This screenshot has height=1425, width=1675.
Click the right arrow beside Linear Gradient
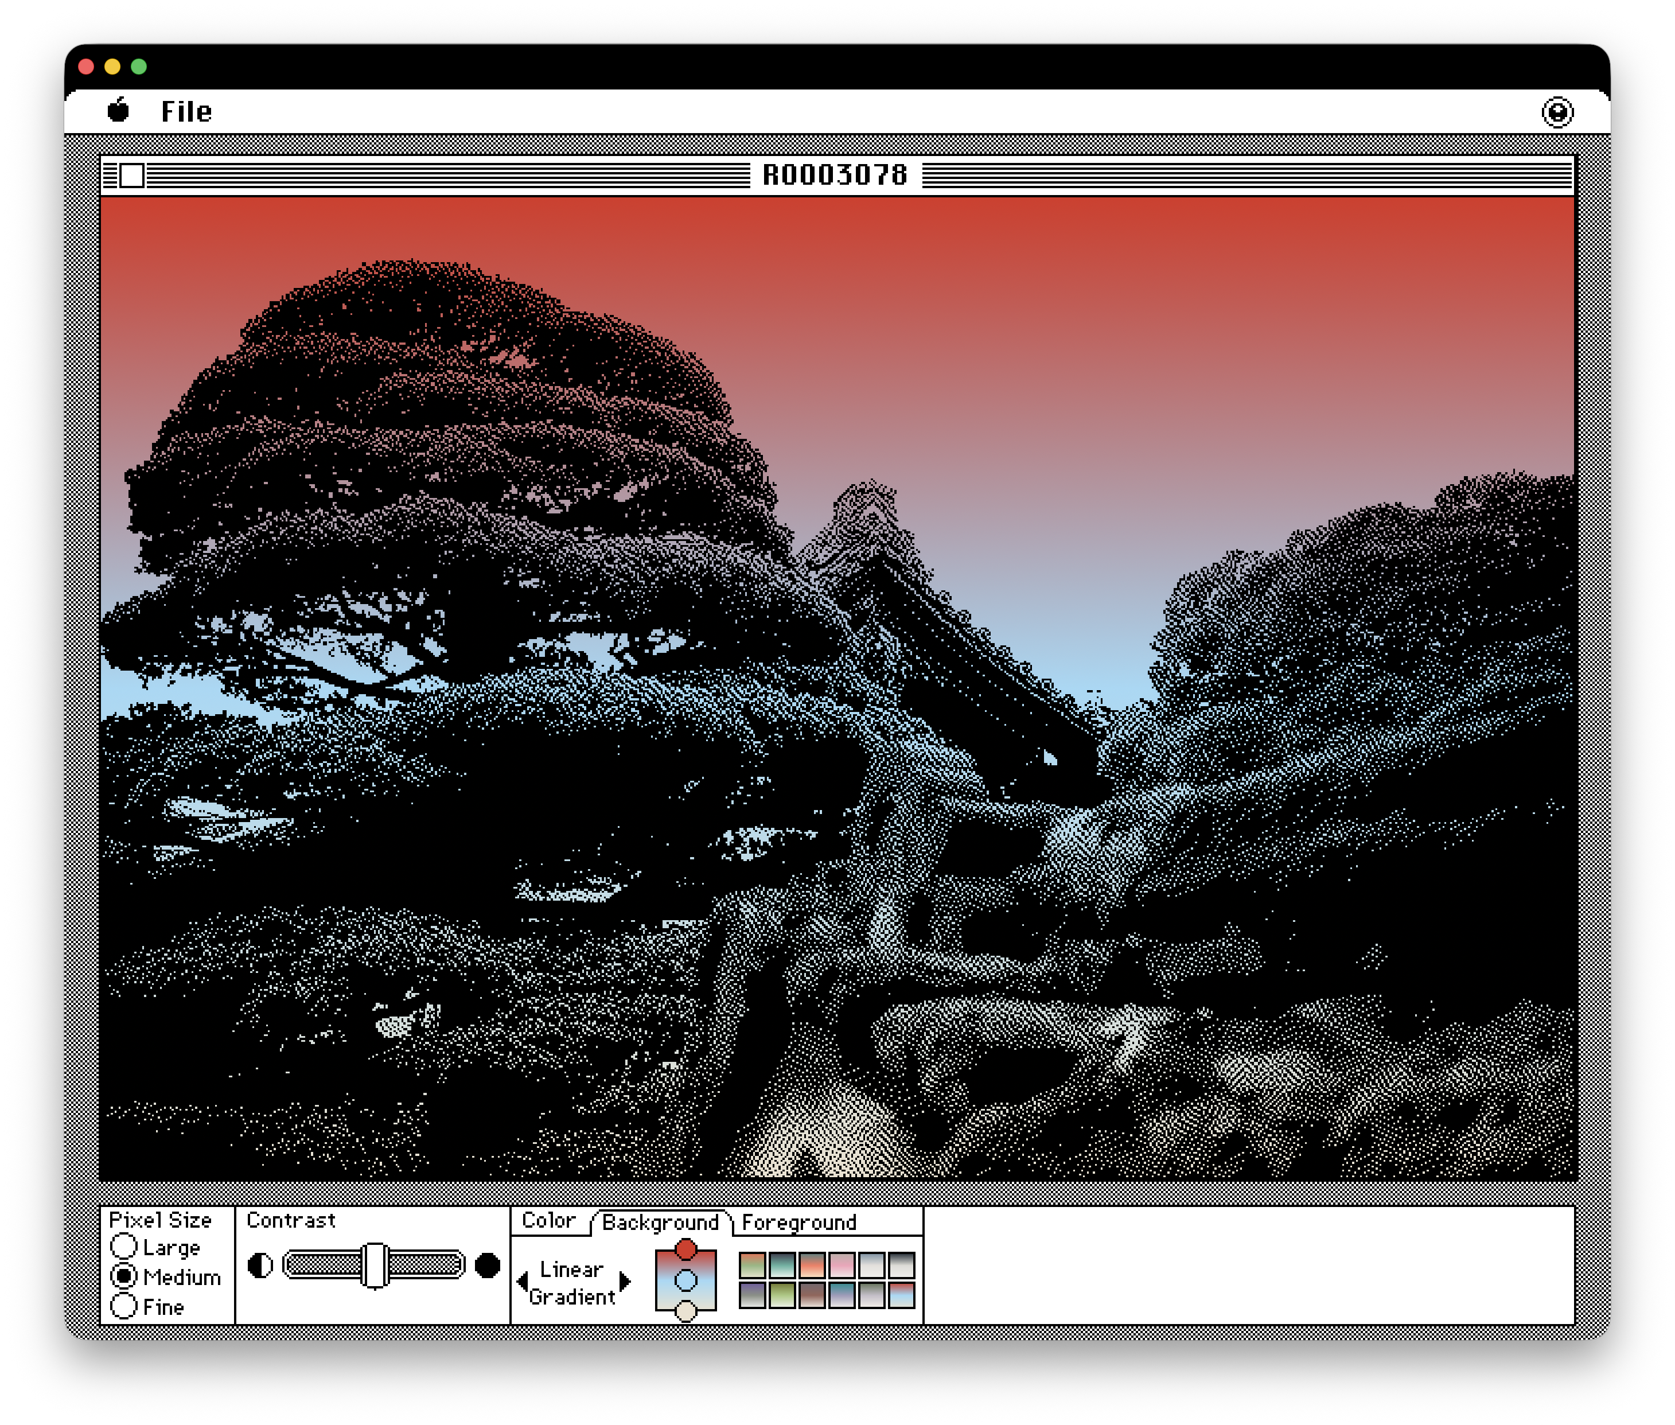[x=624, y=1282]
